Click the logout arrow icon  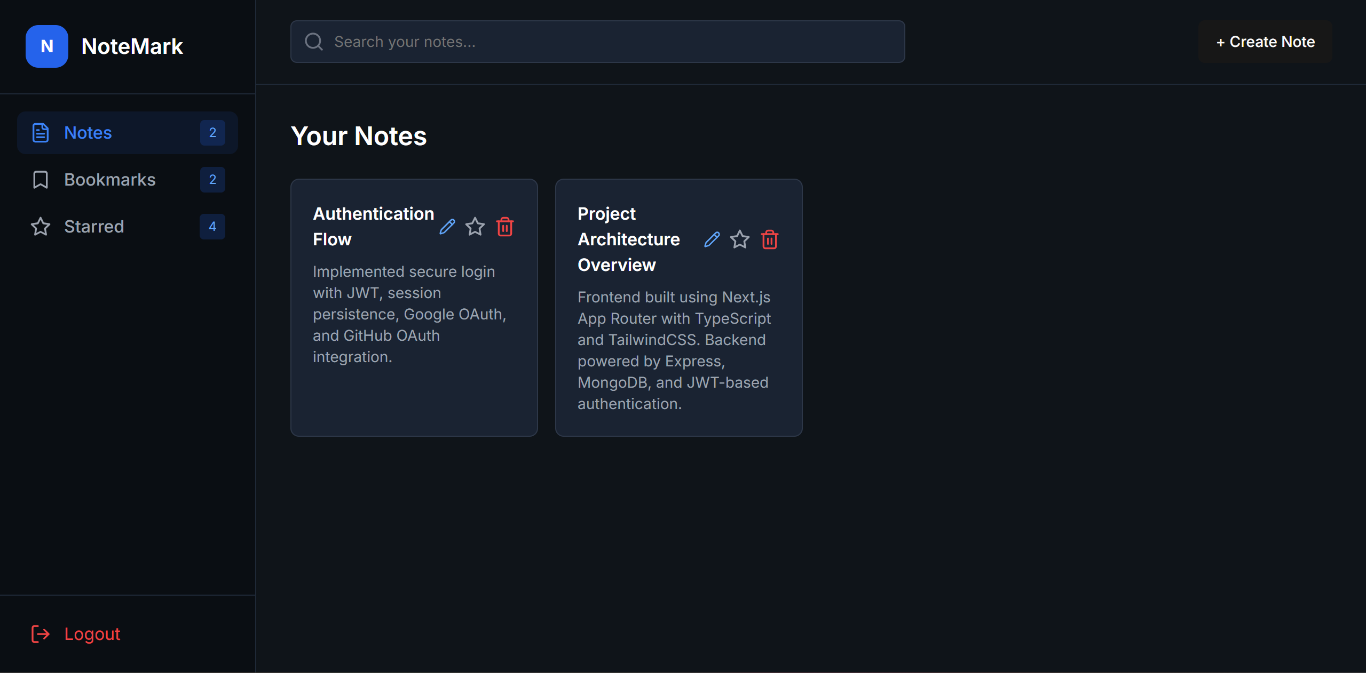tap(40, 634)
